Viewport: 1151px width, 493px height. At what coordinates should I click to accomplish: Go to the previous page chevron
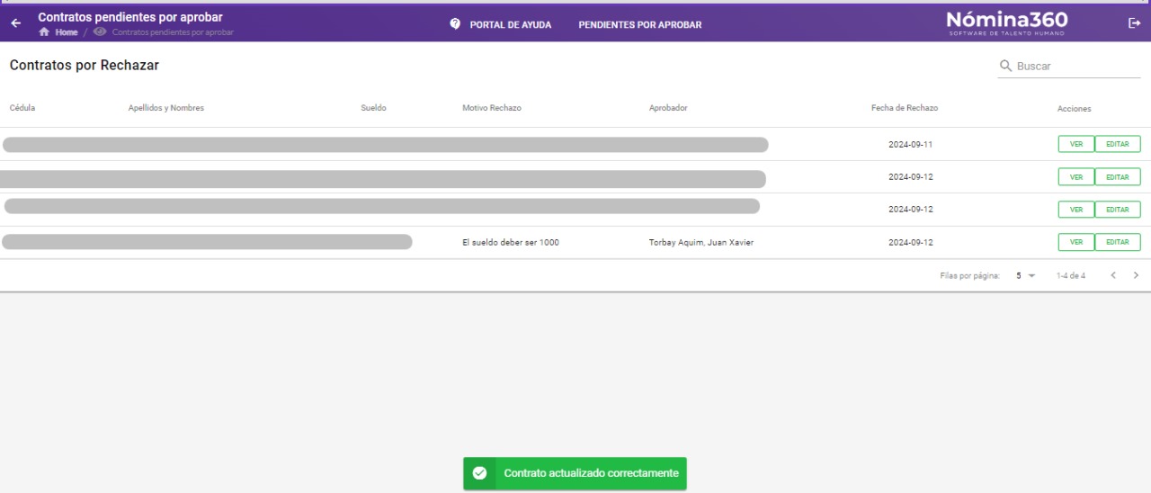pos(1114,275)
